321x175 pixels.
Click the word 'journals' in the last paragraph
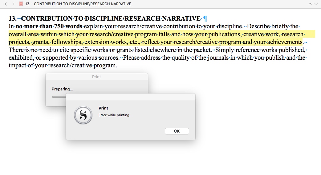point(218,58)
